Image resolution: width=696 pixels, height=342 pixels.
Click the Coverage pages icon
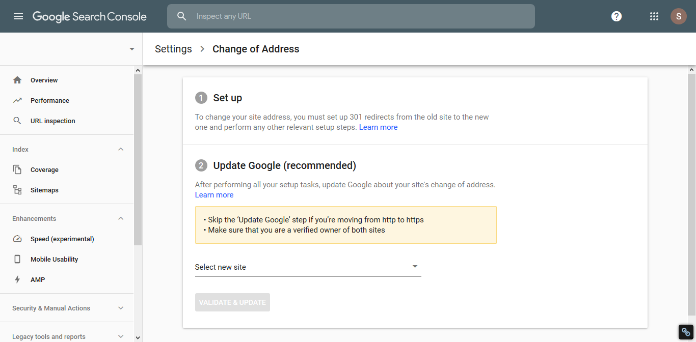(x=17, y=170)
